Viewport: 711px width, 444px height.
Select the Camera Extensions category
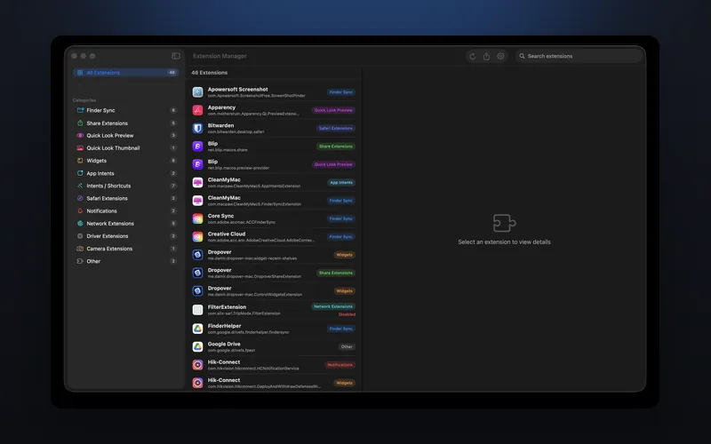(x=125, y=249)
